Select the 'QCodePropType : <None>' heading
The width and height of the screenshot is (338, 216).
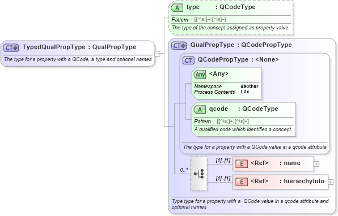pyautogui.click(x=238, y=59)
